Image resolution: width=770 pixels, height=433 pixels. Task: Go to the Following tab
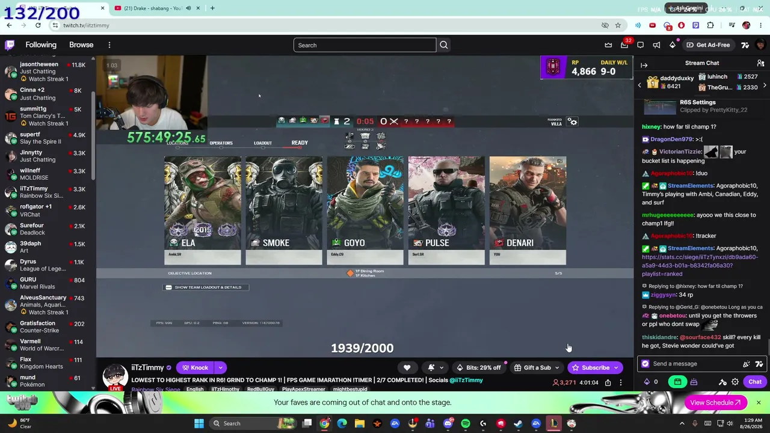[x=41, y=45]
